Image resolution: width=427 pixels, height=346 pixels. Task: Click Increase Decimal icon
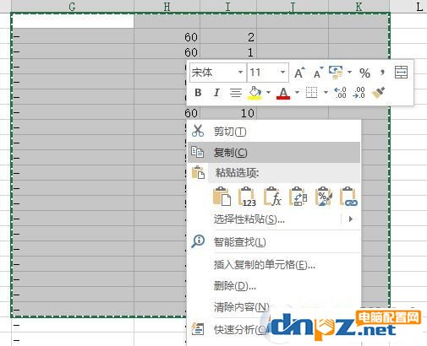pyautogui.click(x=340, y=93)
